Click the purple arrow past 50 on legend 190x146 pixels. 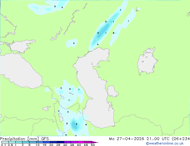pos(95,142)
